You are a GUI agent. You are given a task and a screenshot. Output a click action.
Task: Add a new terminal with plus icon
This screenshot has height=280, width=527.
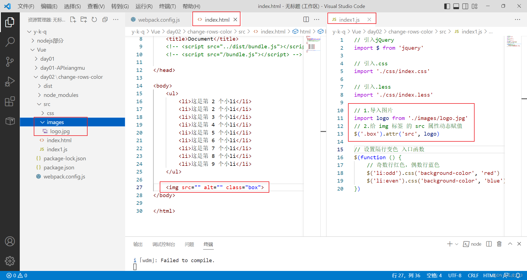click(450, 244)
